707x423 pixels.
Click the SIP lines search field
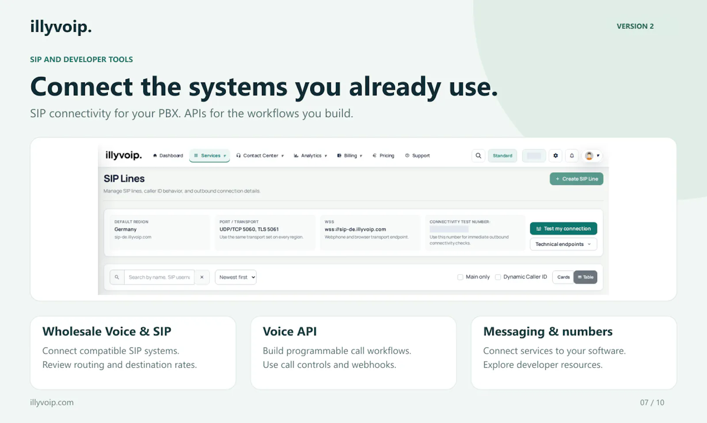point(159,277)
